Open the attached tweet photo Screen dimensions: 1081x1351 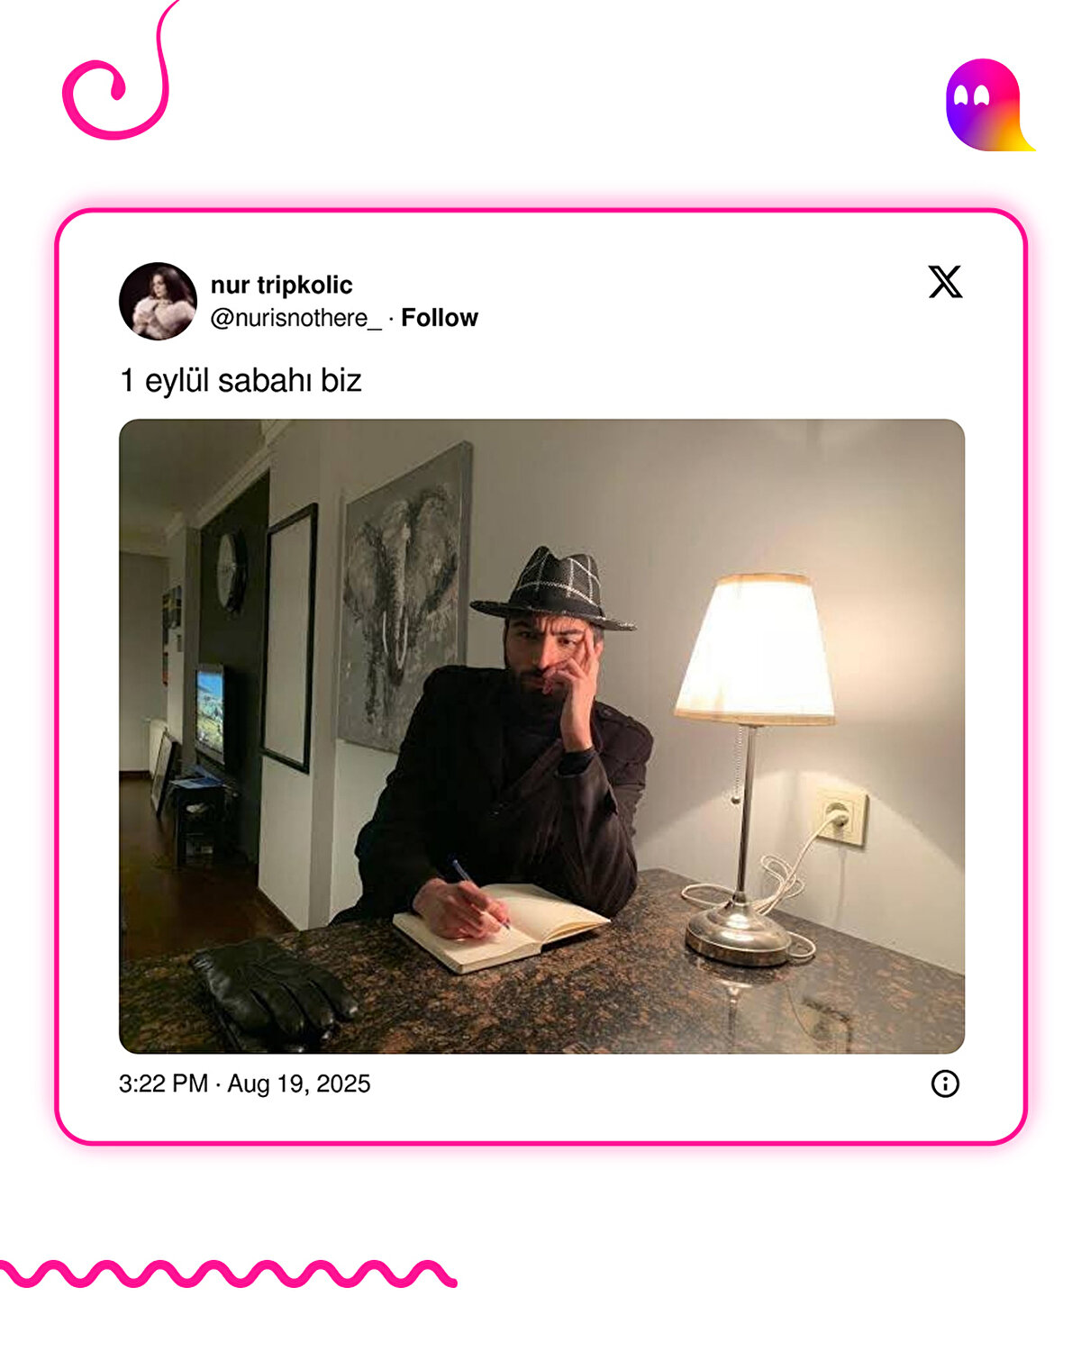[x=541, y=736]
